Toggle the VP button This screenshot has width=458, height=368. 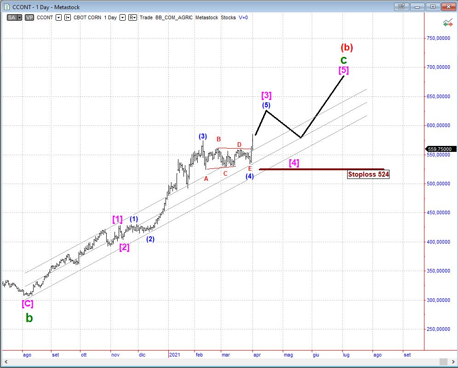29,17
